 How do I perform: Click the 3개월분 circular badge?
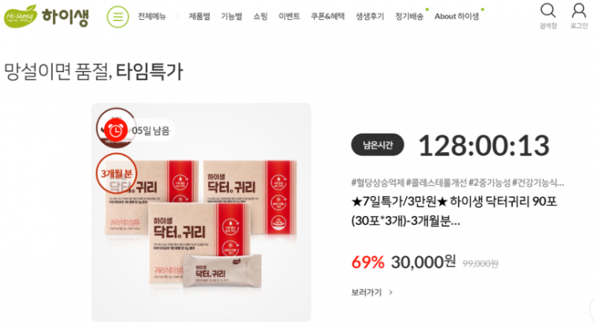coord(116,174)
